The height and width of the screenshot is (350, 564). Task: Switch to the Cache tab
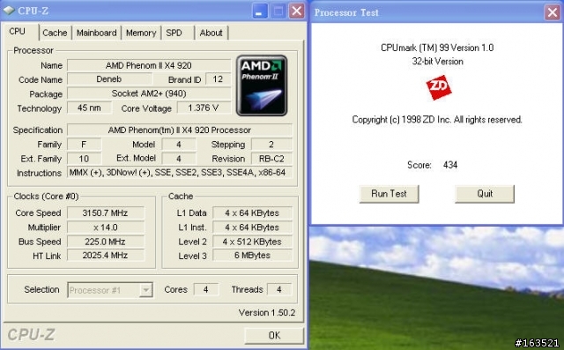coord(55,33)
